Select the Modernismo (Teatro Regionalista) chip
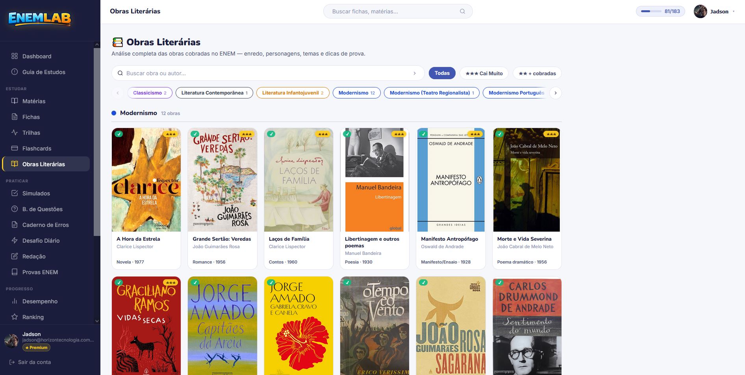This screenshot has width=745, height=375. (x=432, y=93)
